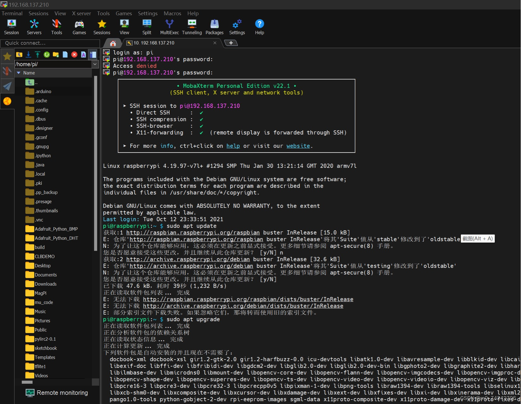Expand the /home/pi/ path dropdown
The image size is (521, 404).
95,64
